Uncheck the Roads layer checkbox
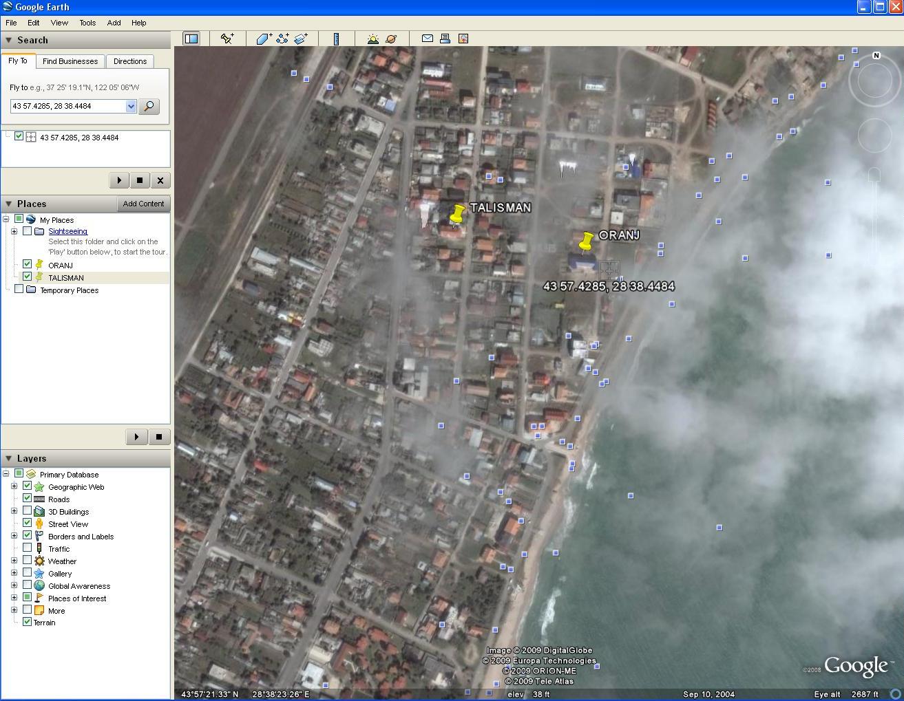The width and height of the screenshot is (904, 701). [x=27, y=498]
